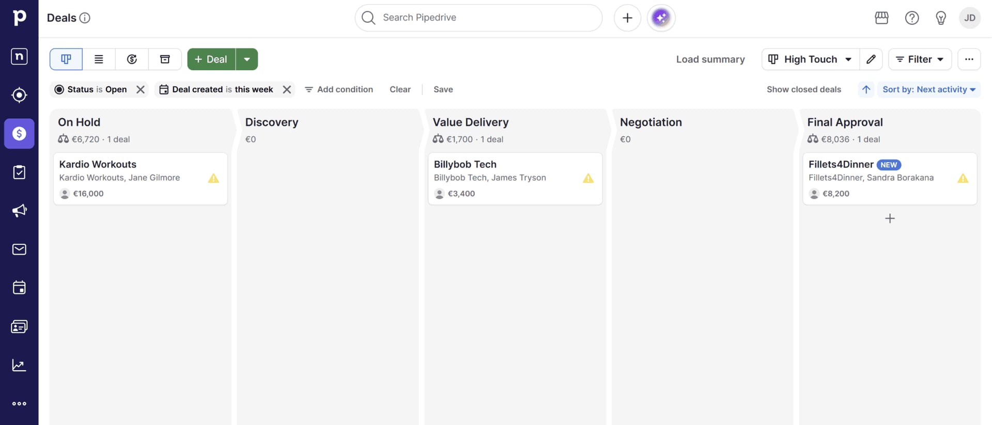Open Campaigns megaphone icon in sidebar

[19, 211]
